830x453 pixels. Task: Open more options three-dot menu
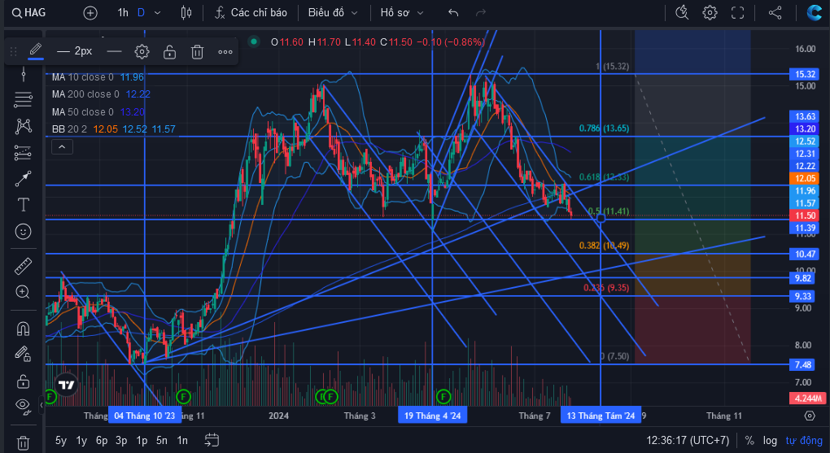(x=225, y=51)
